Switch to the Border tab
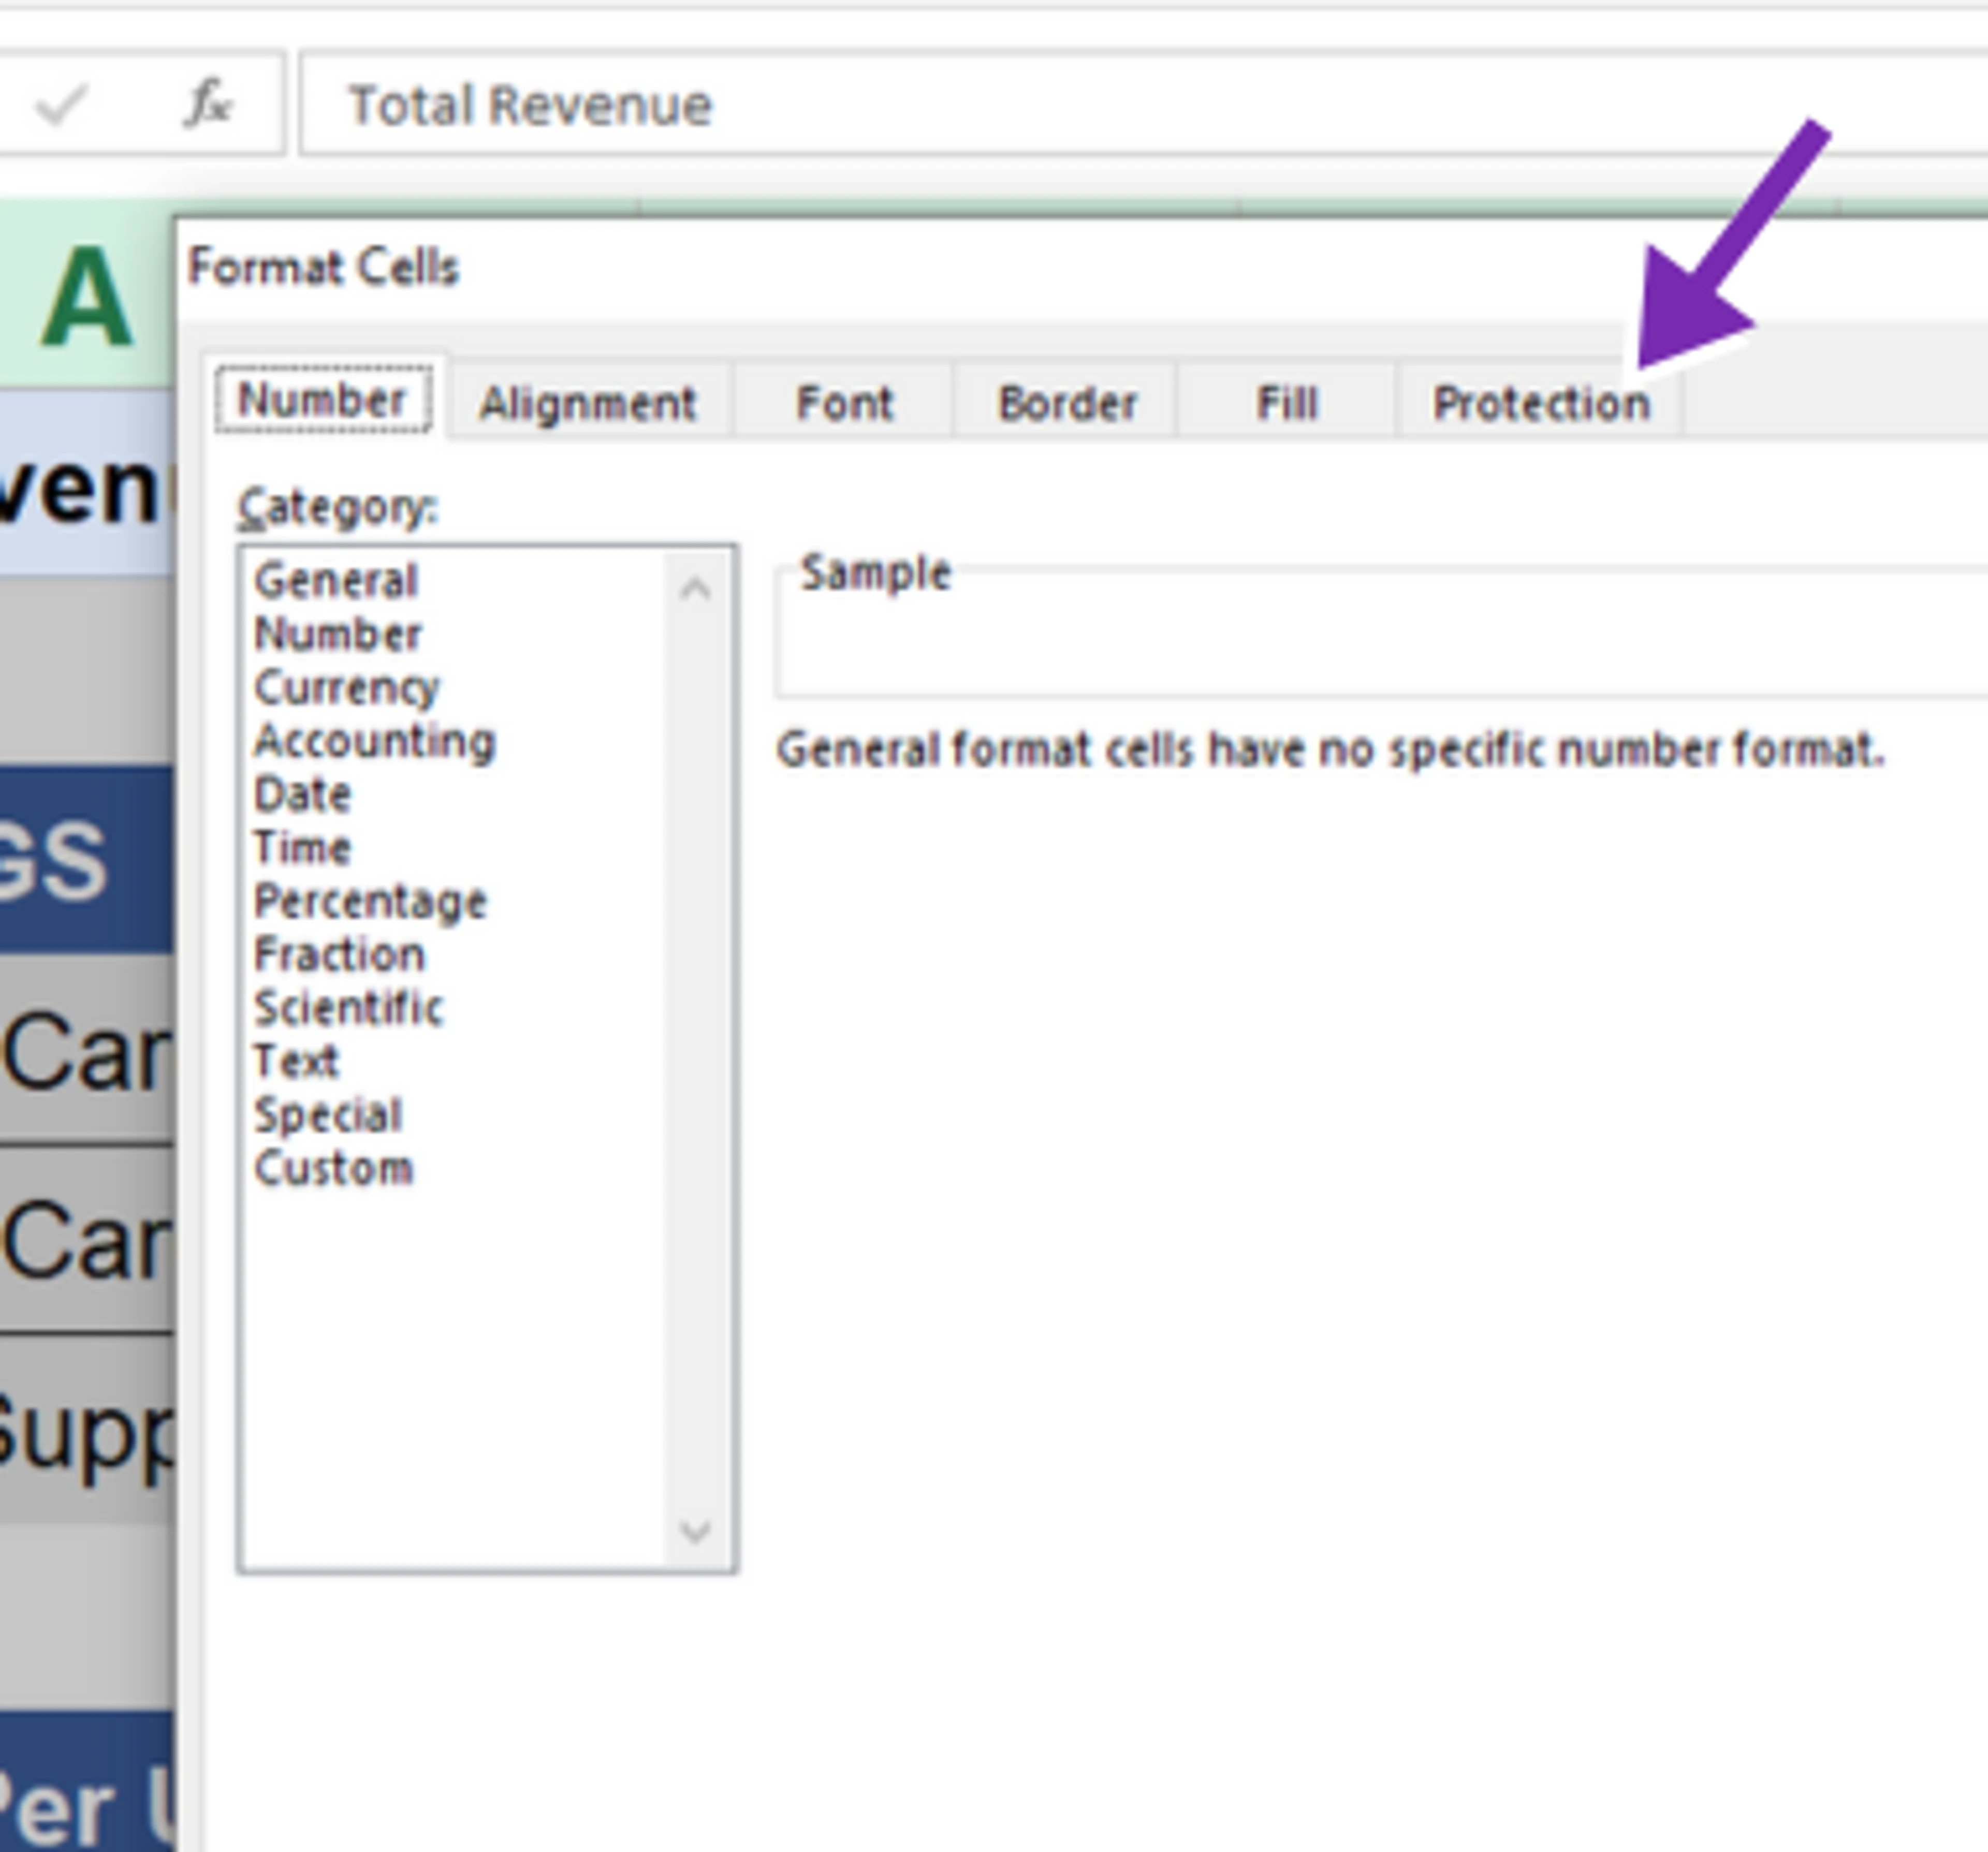The height and width of the screenshot is (1852, 1988). 1066,403
